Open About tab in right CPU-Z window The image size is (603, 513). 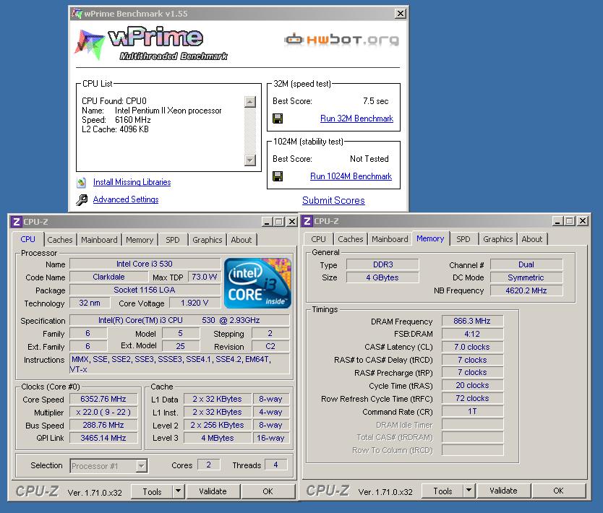click(532, 239)
